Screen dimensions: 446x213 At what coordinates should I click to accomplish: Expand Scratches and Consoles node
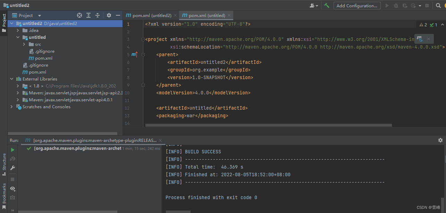pos(11,107)
